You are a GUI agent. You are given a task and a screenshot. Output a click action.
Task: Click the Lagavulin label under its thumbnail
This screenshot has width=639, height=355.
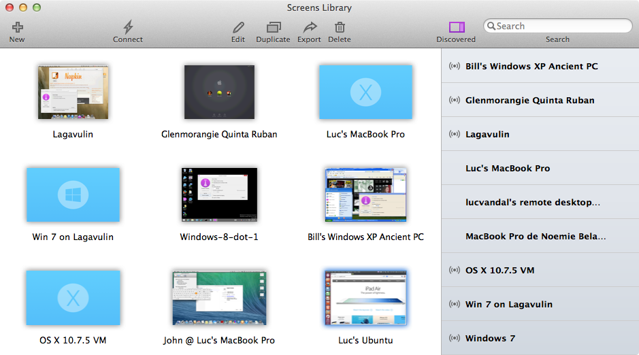click(x=73, y=135)
